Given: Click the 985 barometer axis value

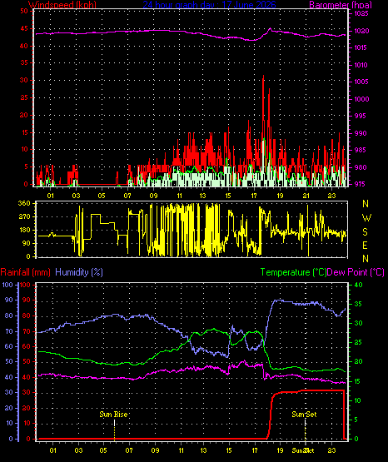Looking at the screenshot, I should tap(360, 151).
